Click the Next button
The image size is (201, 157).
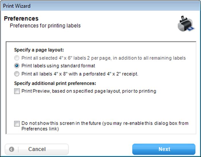(x=164, y=149)
